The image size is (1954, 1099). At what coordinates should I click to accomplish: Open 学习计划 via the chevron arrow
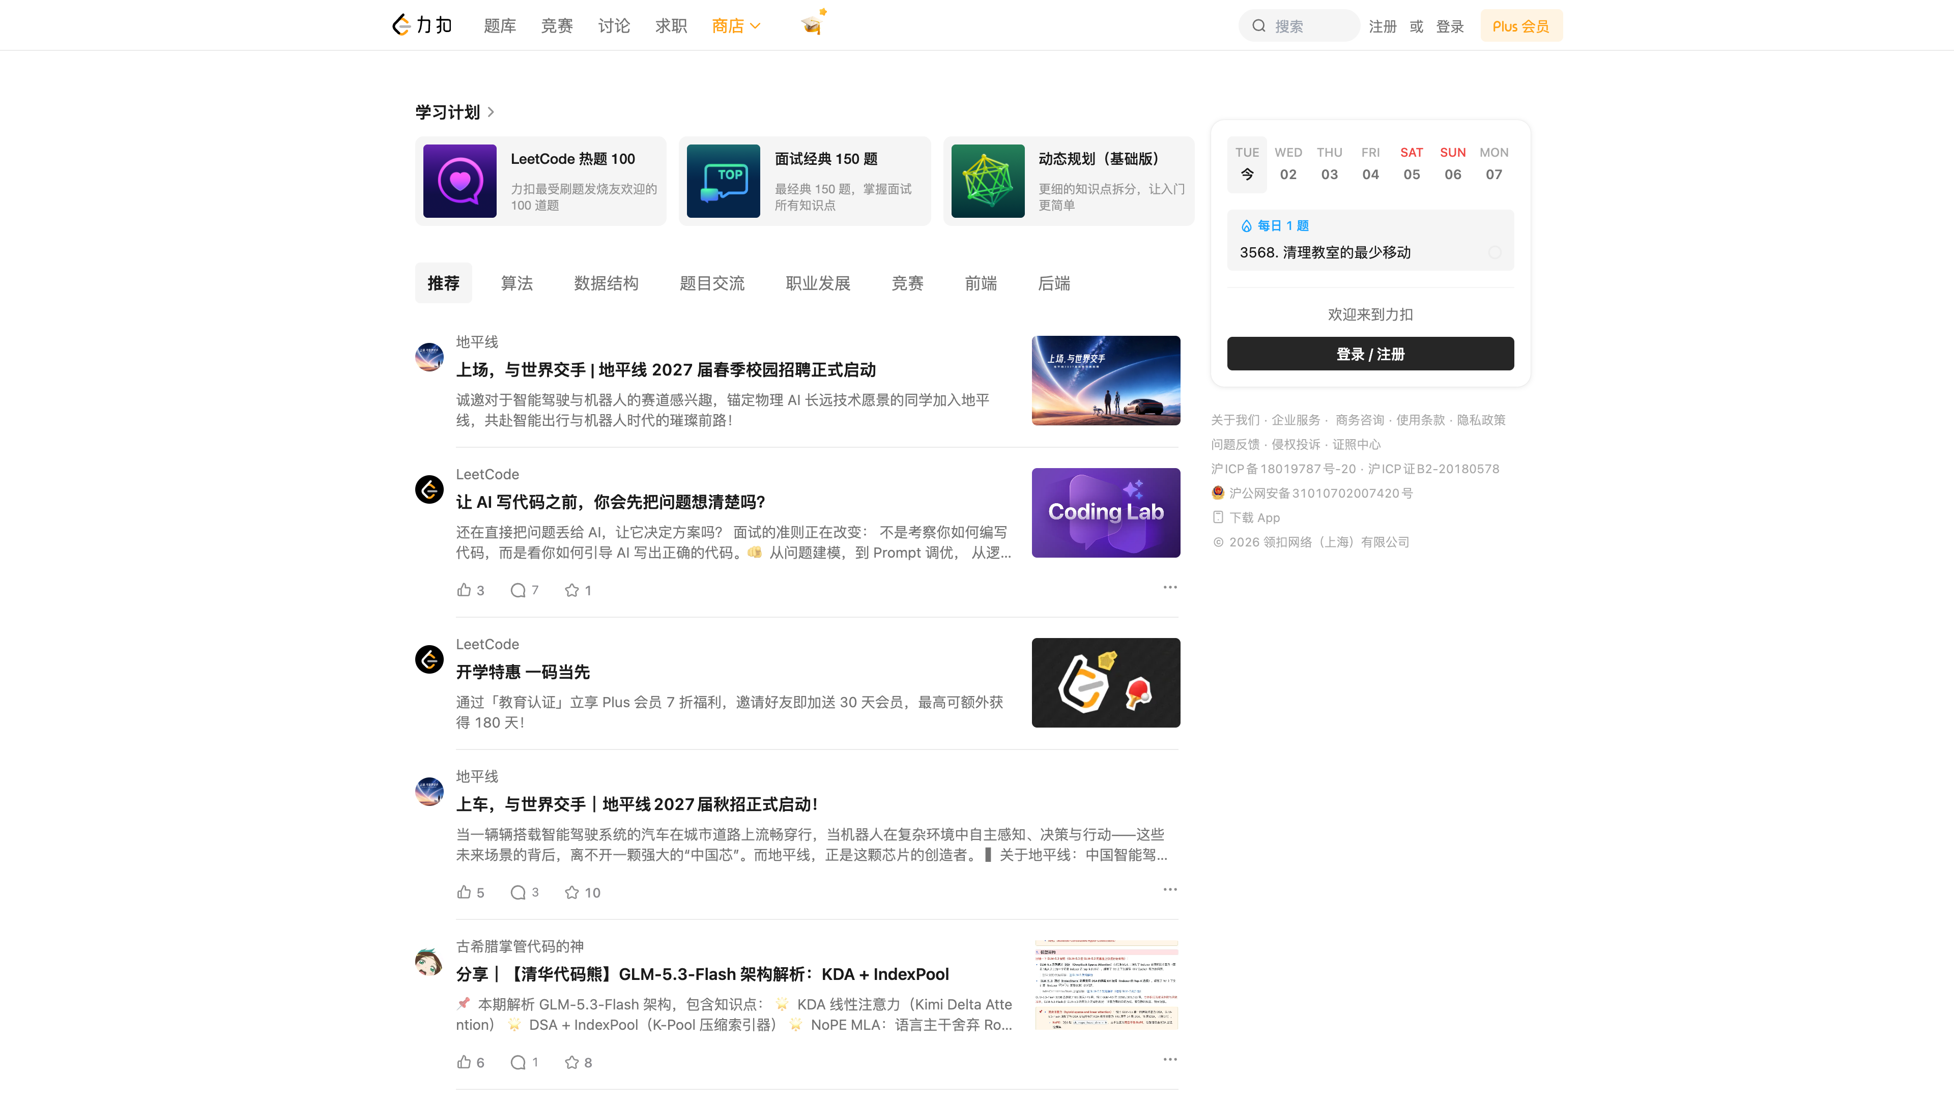(491, 112)
